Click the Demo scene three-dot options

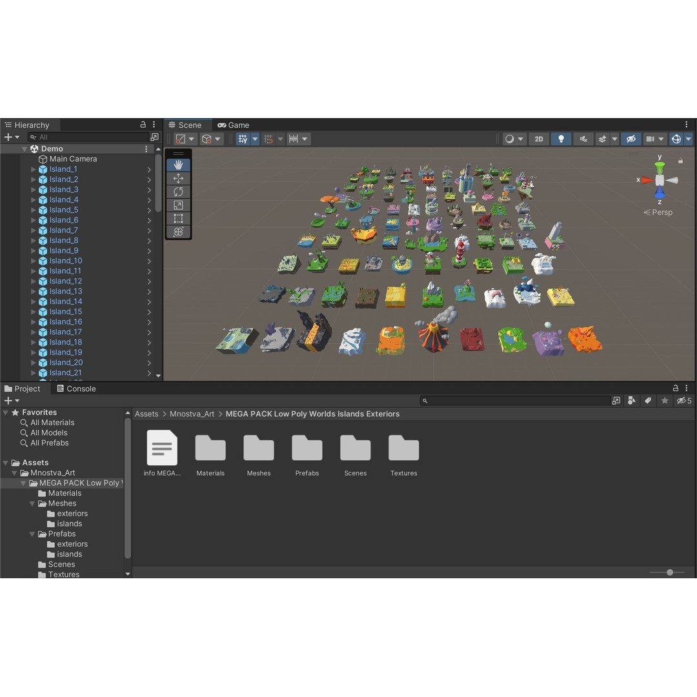[x=146, y=149]
